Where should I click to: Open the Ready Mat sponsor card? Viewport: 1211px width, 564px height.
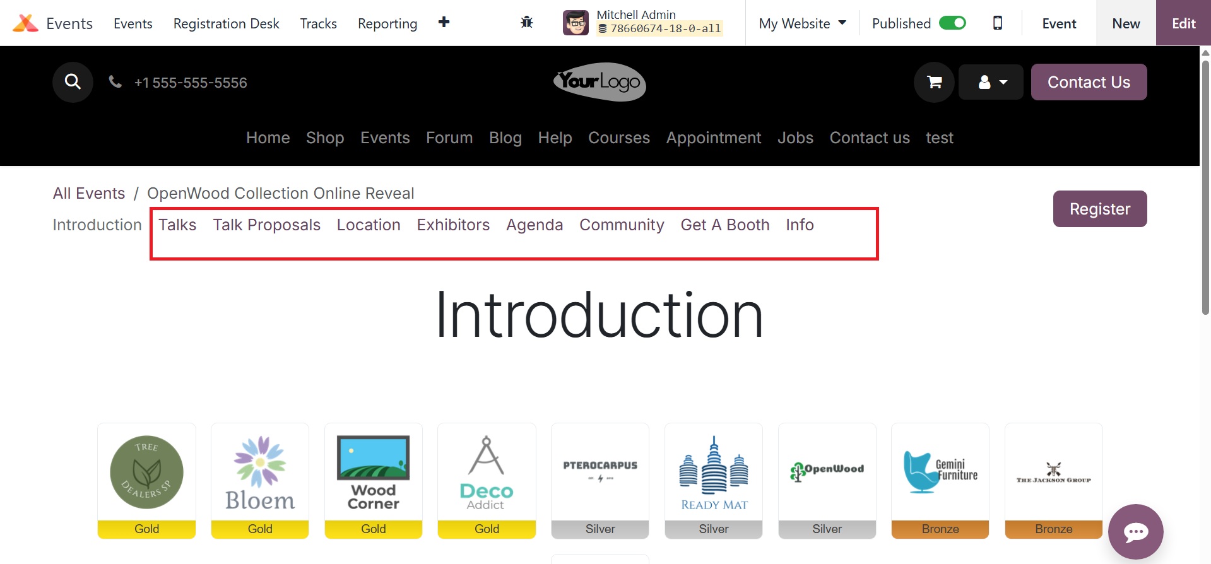(x=714, y=481)
